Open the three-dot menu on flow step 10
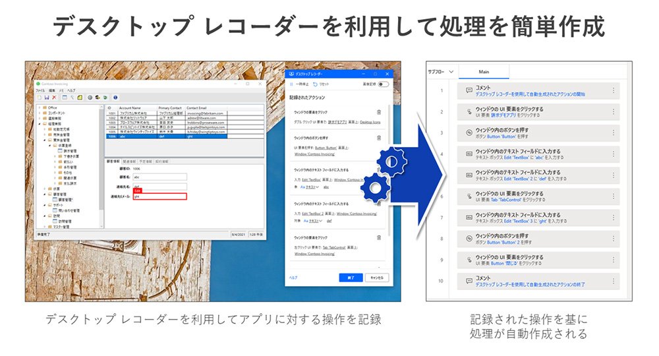This screenshot has height=356, width=659. [613, 281]
